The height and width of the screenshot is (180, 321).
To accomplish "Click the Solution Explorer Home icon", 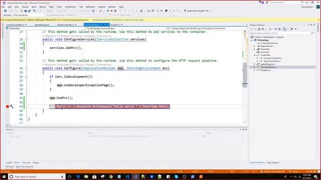I will click(x=259, y=29).
